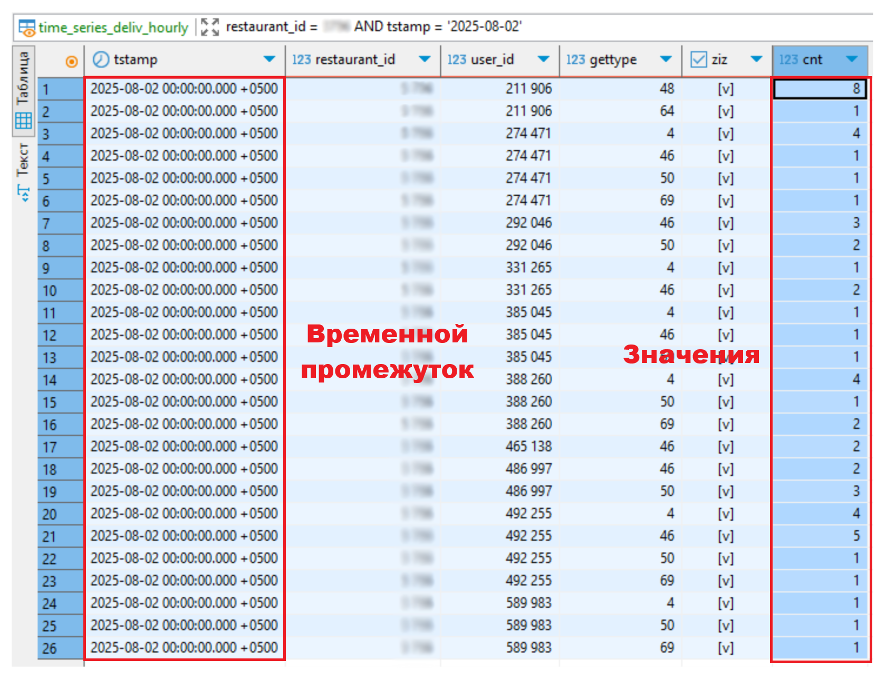Image resolution: width=886 pixels, height=679 pixels.
Task: Click the expand filter panel arrows icon
Action: 210,27
